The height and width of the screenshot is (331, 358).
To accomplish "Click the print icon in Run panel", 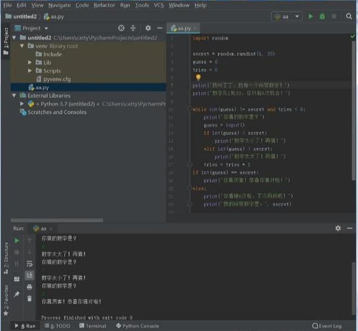I will 29,287.
